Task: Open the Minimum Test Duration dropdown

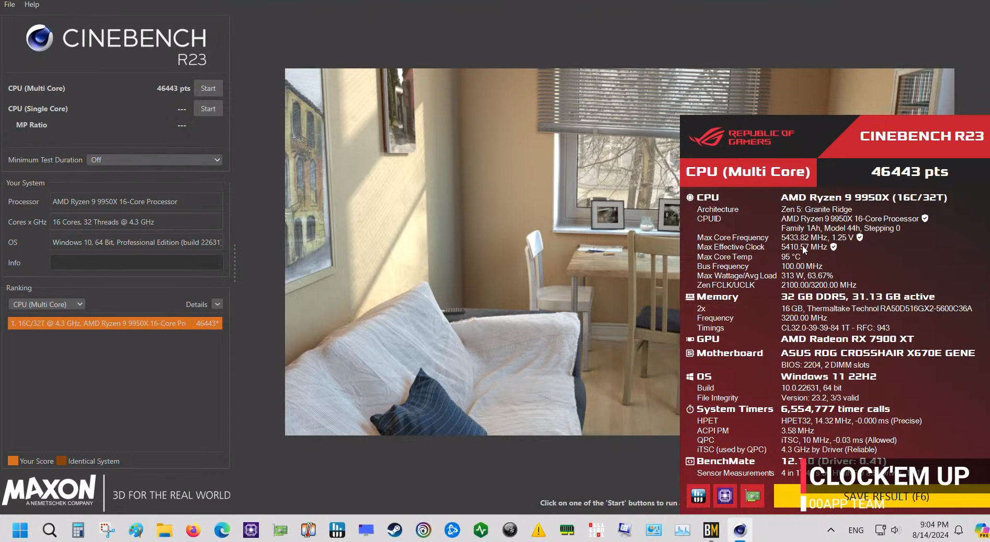Action: [x=155, y=160]
